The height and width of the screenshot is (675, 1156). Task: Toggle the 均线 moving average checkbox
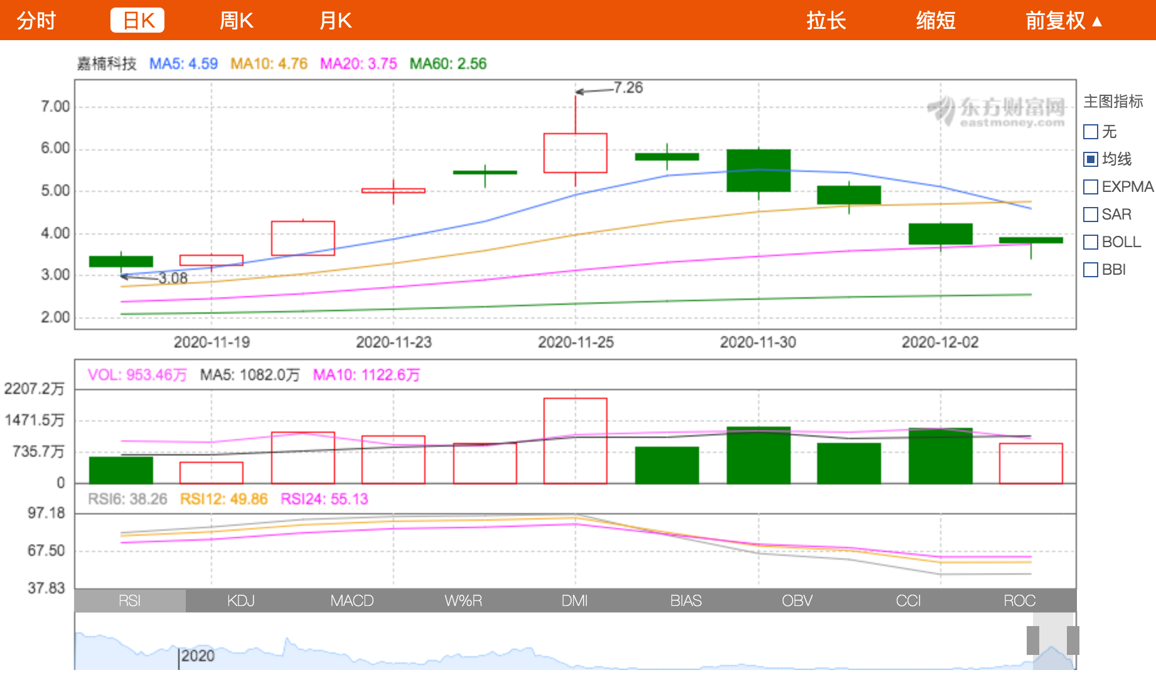[1091, 159]
